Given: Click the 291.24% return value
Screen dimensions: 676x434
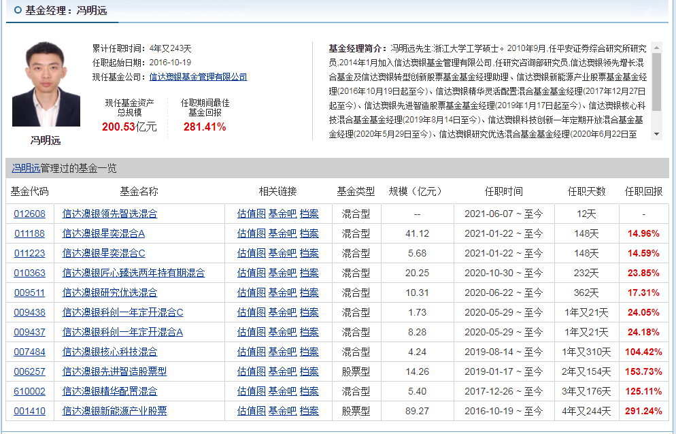Looking at the screenshot, I should 643,411.
